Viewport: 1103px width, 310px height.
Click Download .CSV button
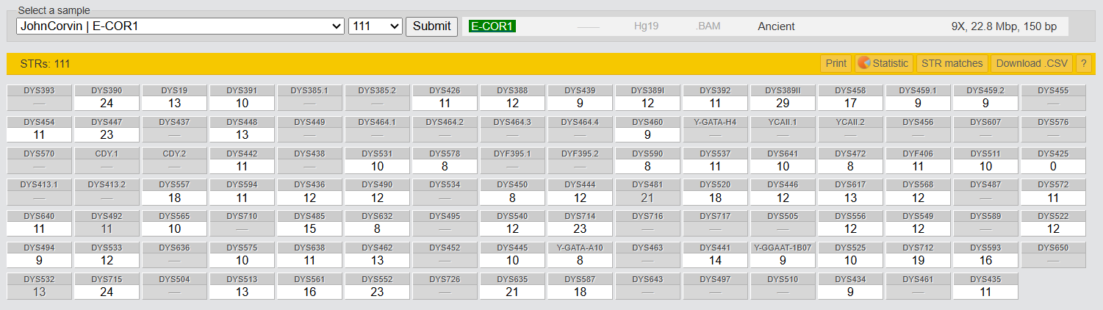pos(1032,63)
